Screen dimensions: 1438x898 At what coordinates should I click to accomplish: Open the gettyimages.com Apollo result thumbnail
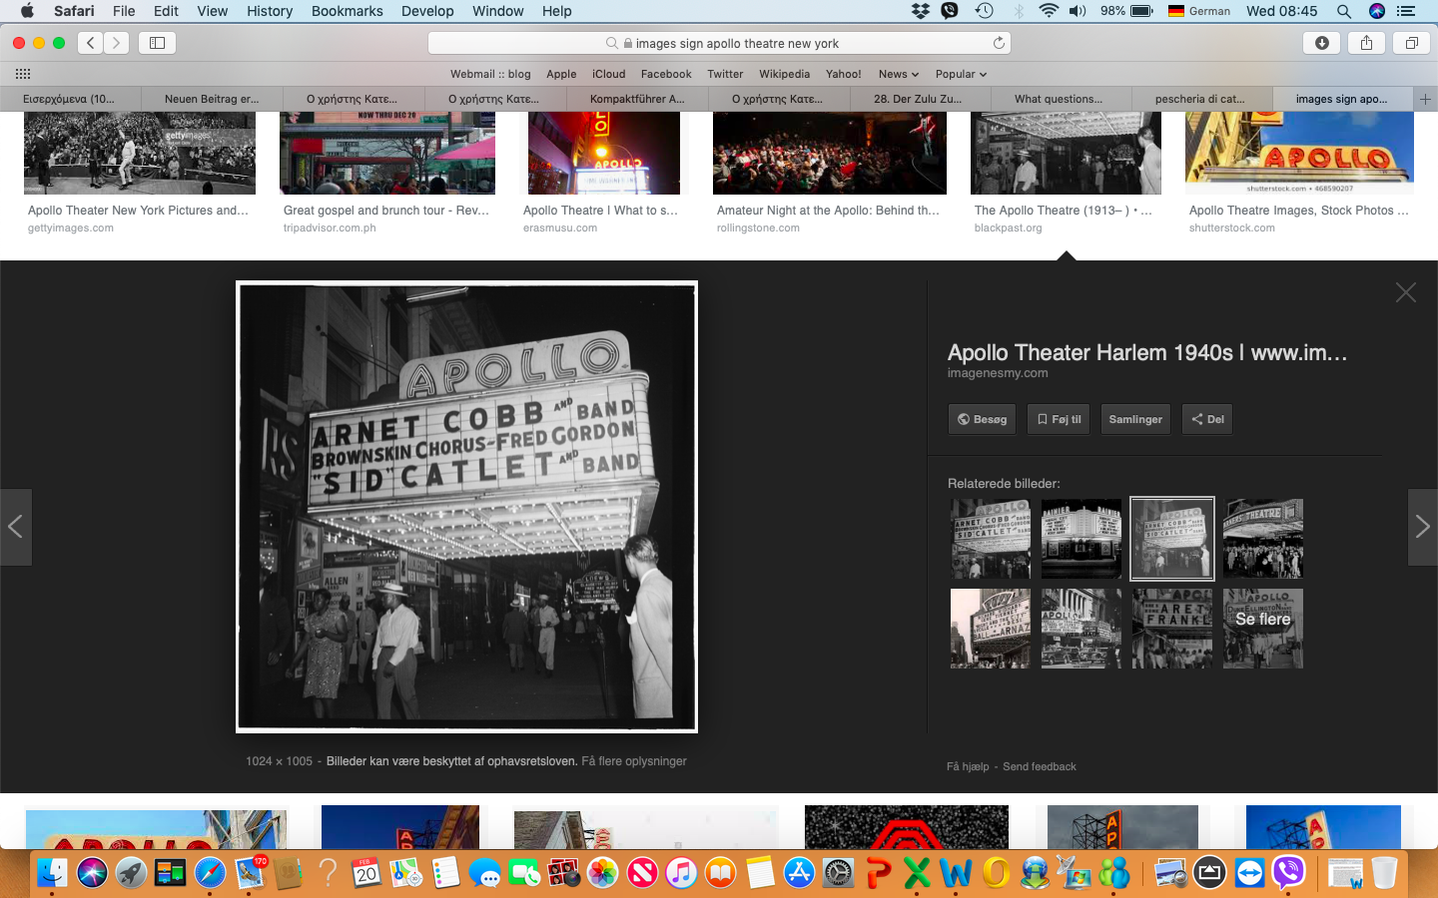(140, 153)
